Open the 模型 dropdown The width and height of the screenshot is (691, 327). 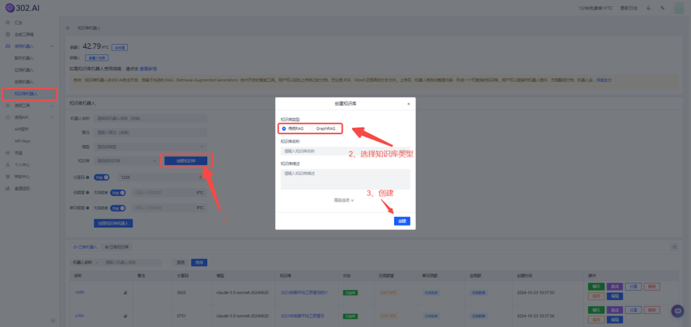pos(150,146)
